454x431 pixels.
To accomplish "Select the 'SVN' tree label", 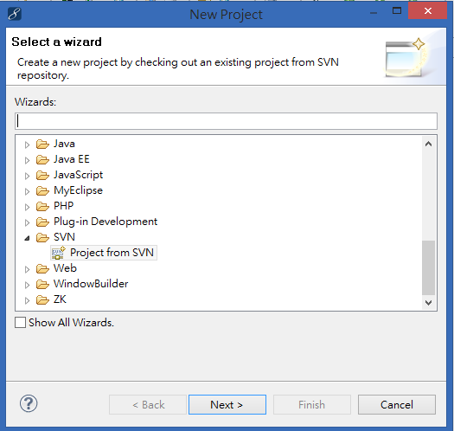I will [x=64, y=237].
